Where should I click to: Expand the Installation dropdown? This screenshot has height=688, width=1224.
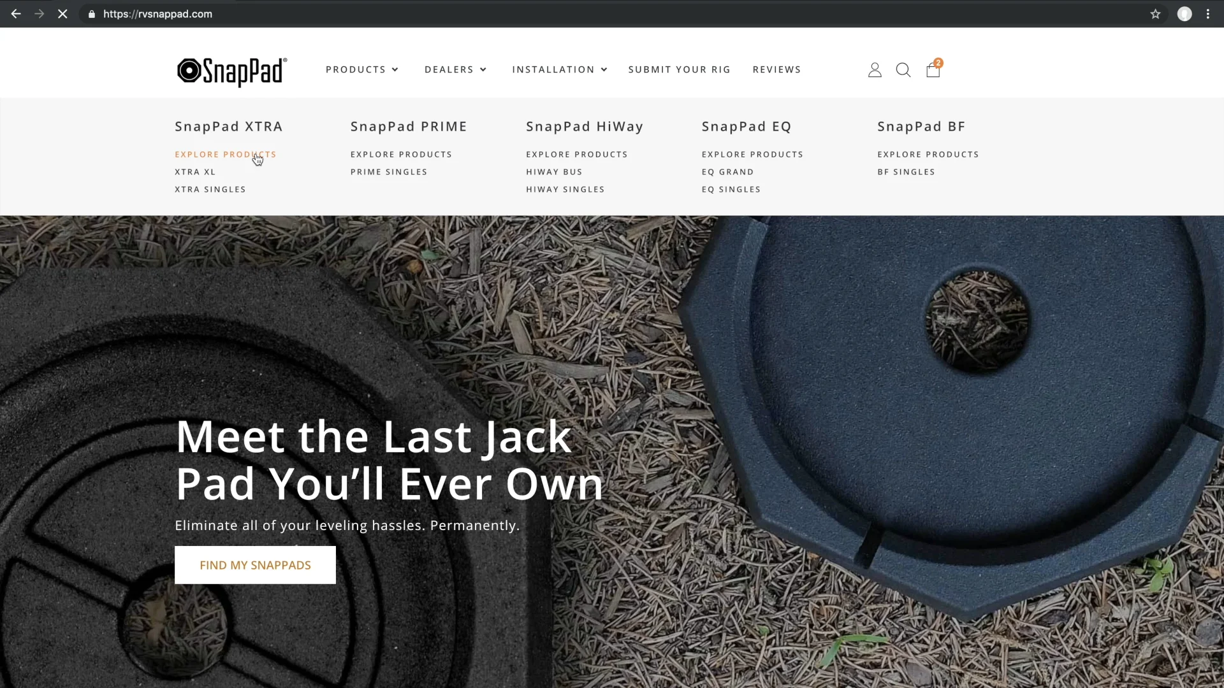[560, 69]
